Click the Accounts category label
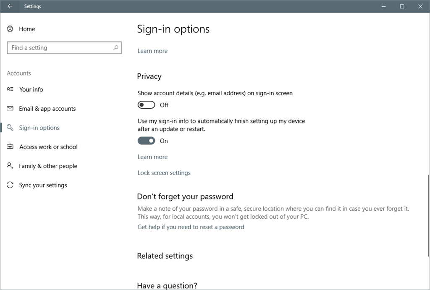The width and height of the screenshot is (430, 290). [18, 73]
